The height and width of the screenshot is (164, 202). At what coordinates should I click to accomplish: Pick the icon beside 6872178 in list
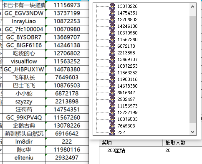(112, 46)
